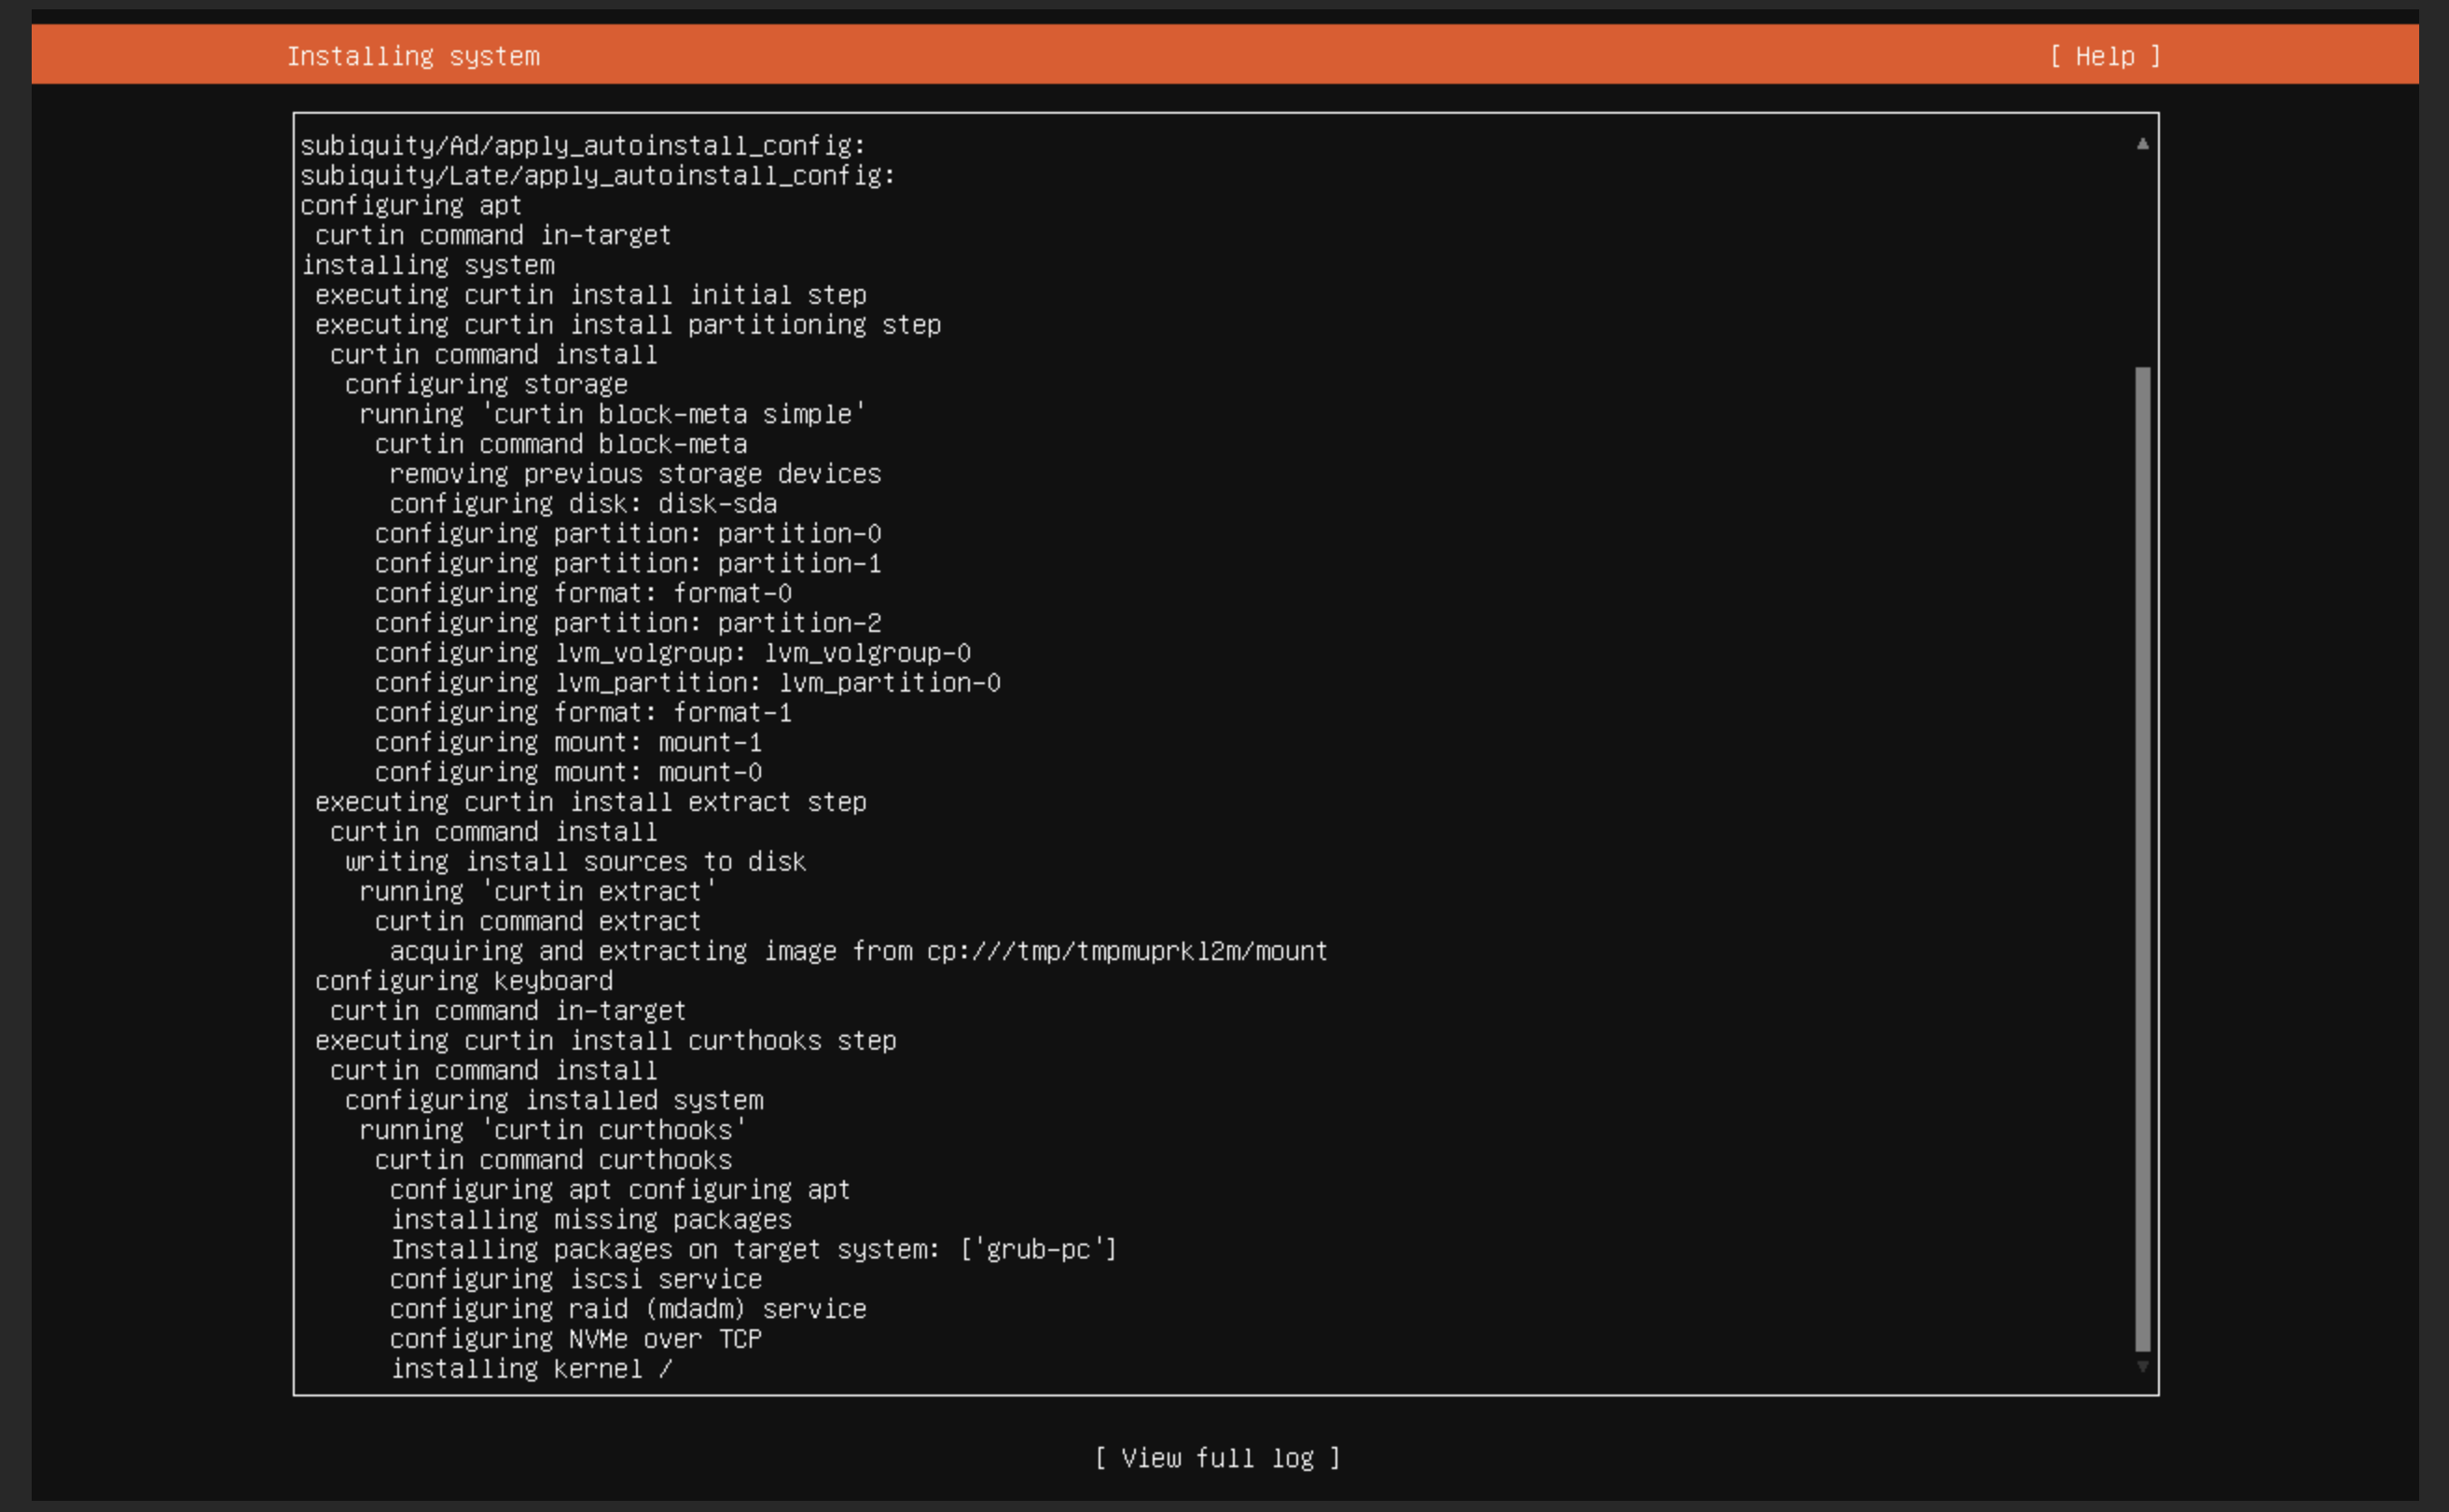The image size is (2449, 1512).
Task: Click 'configuring NVMe over TCP' line
Action: 575,1339
